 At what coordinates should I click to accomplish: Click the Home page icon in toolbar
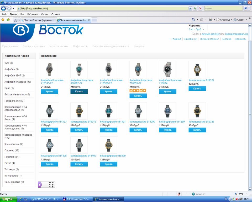point(193,20)
